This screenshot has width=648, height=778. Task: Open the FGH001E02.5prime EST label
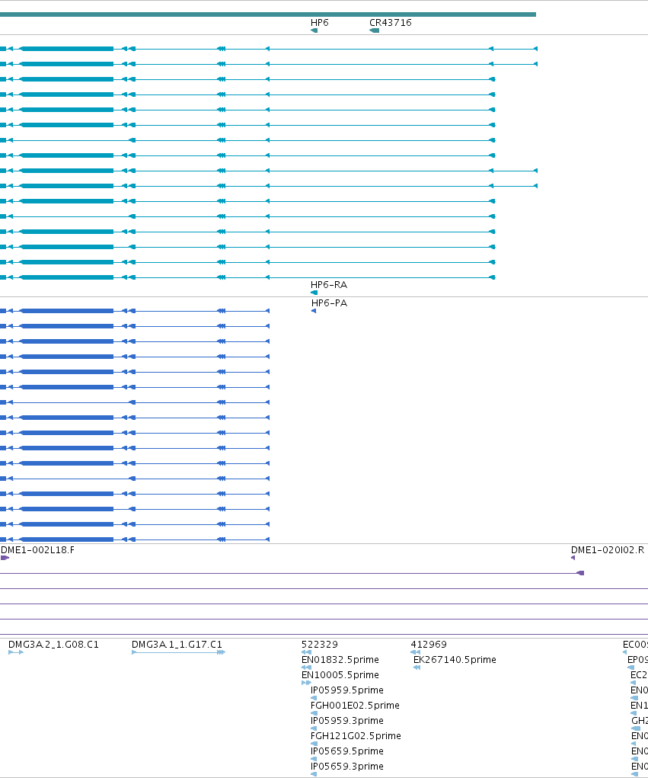(x=355, y=706)
